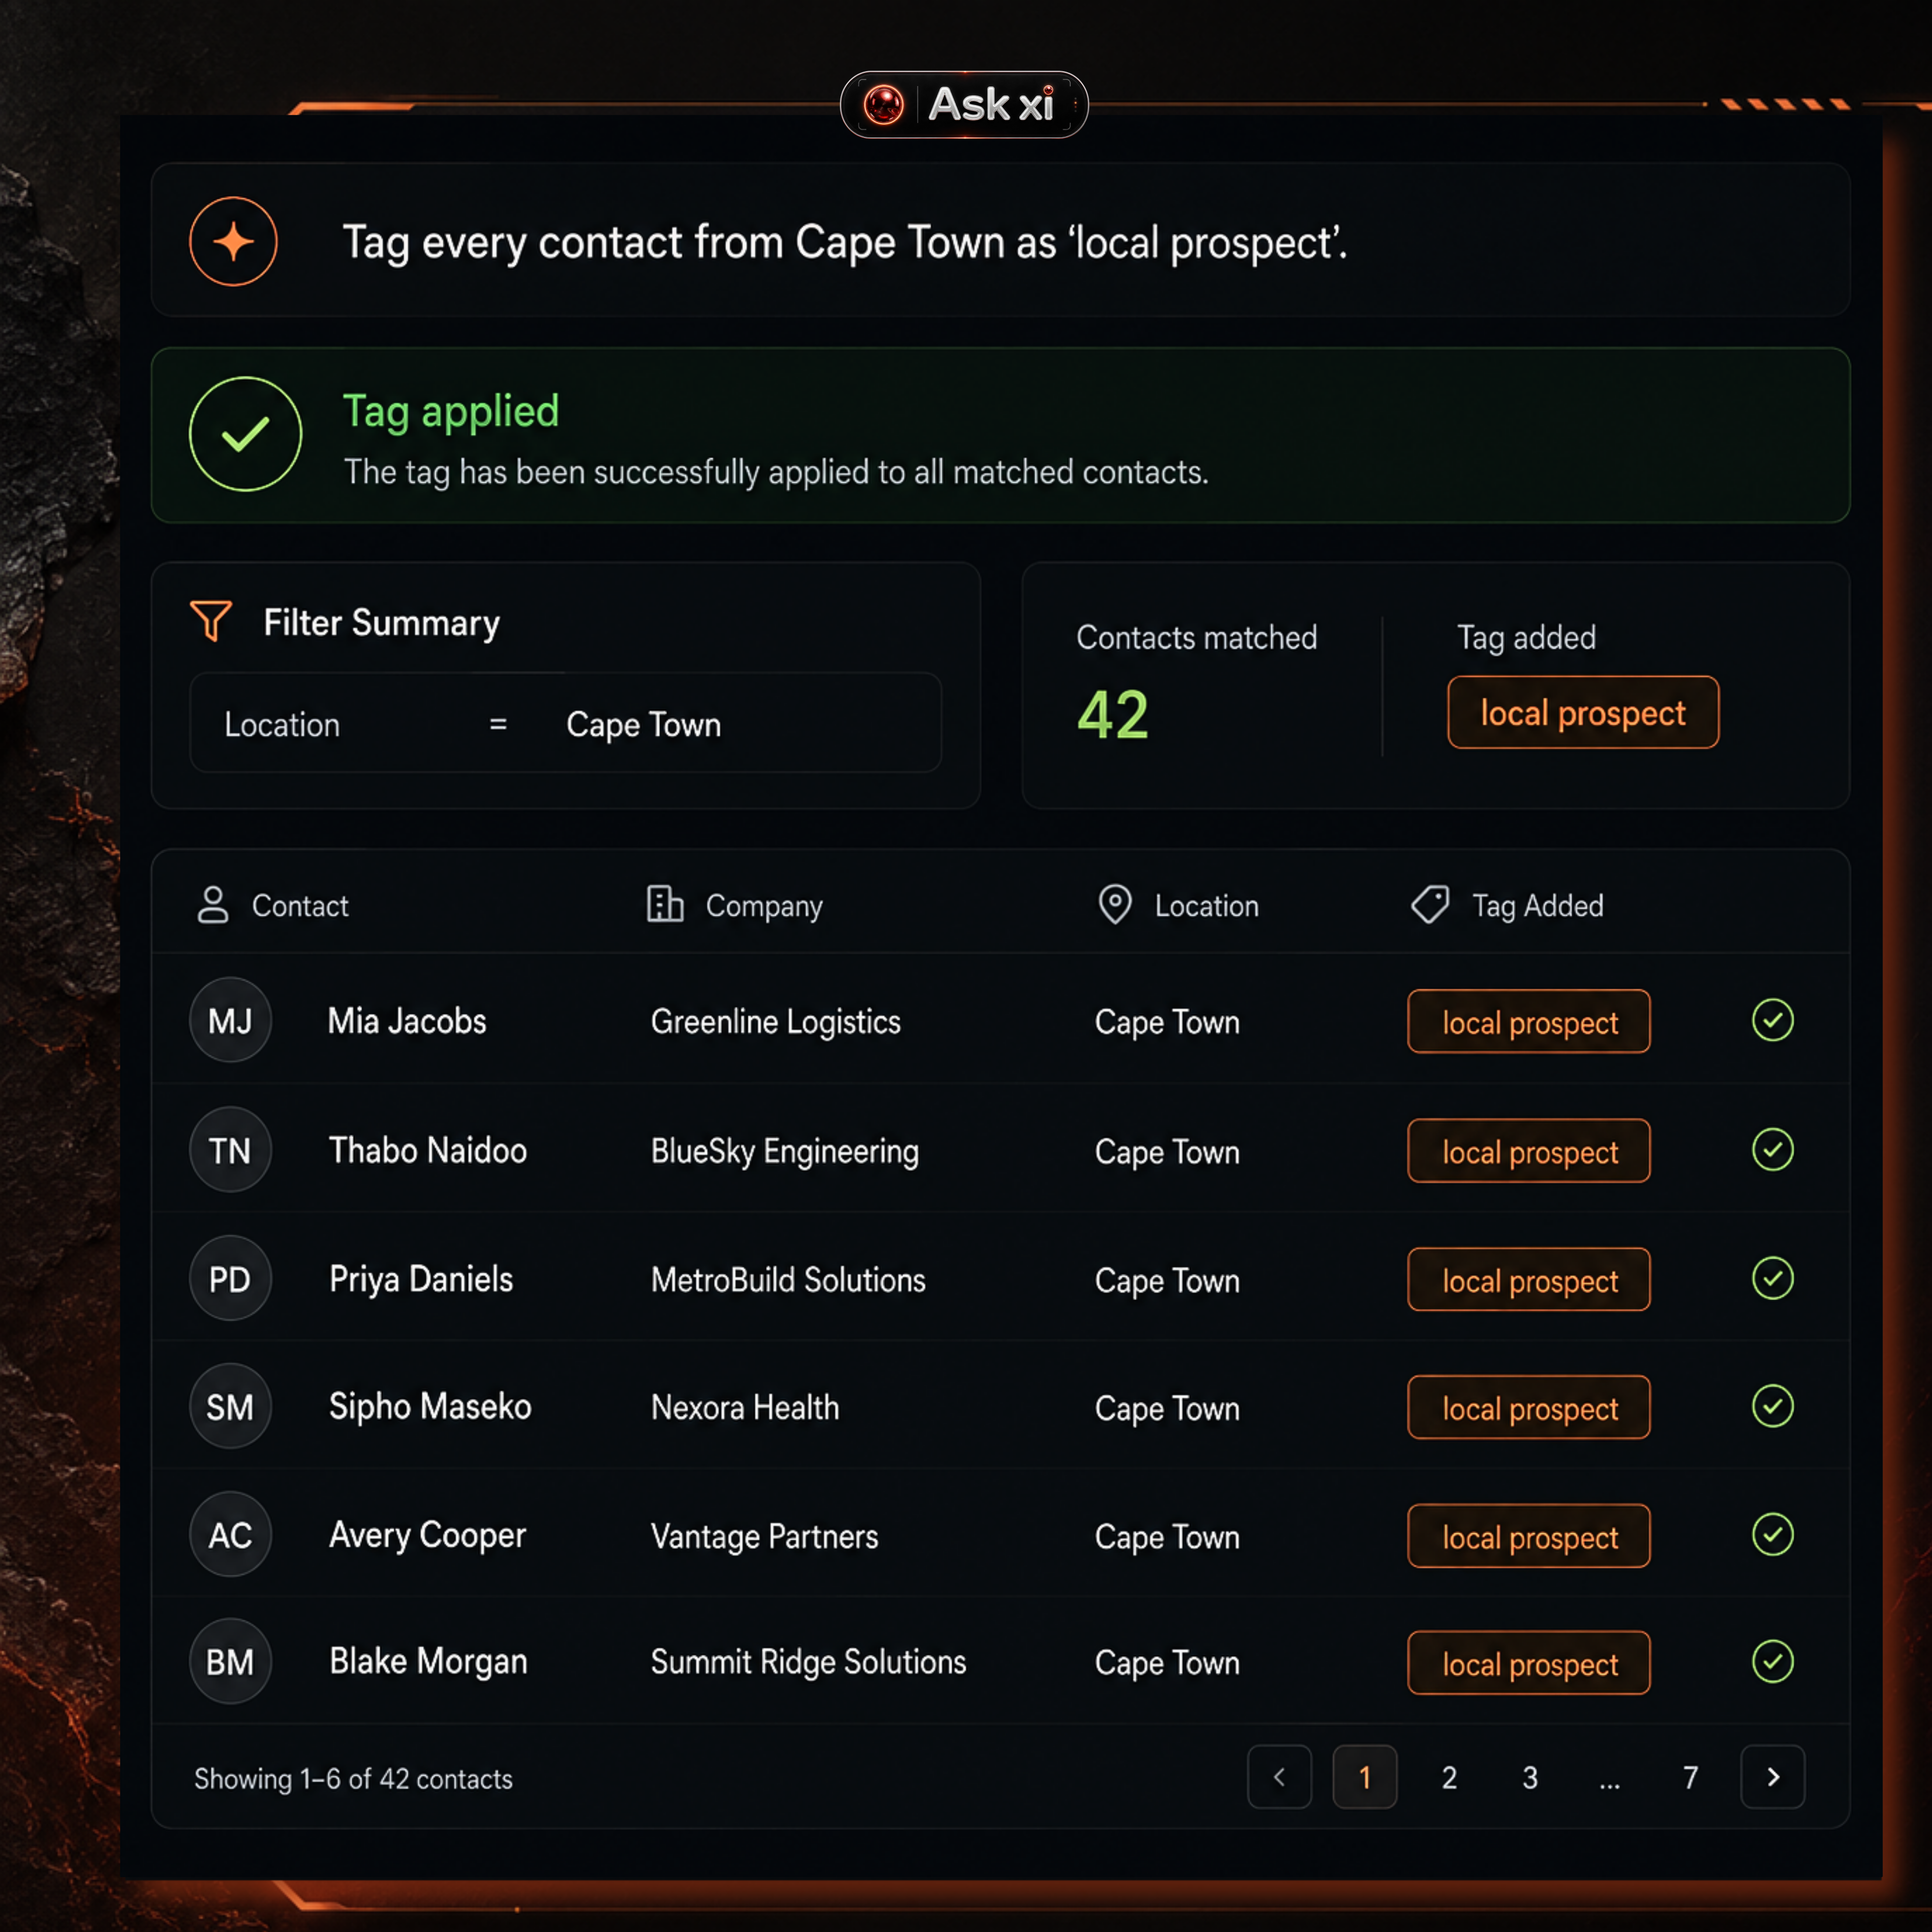1932x1932 pixels.
Task: Jump to page 7 of contacts
Action: pyautogui.click(x=1690, y=1777)
